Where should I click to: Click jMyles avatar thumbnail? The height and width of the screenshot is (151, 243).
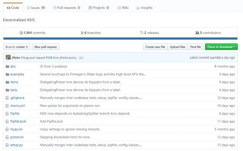click(x=8, y=57)
